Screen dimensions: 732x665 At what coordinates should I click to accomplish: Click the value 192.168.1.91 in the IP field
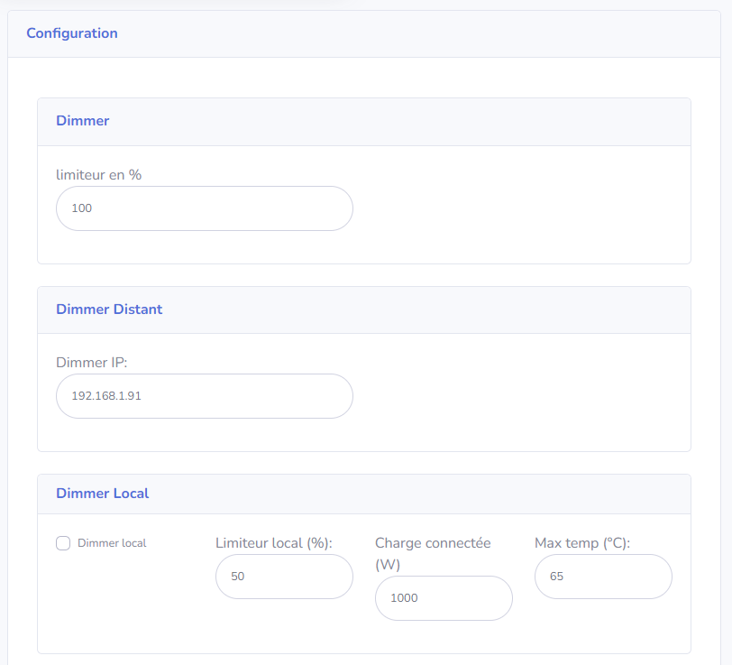106,396
